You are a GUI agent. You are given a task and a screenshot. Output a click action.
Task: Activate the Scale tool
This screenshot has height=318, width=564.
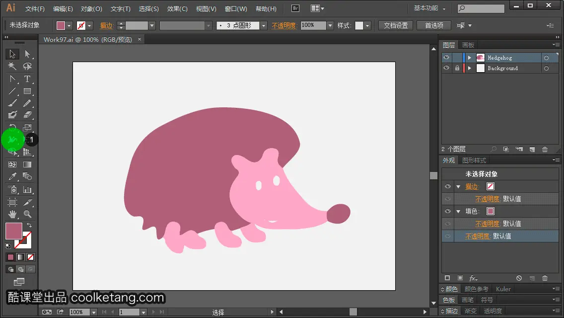(x=27, y=128)
